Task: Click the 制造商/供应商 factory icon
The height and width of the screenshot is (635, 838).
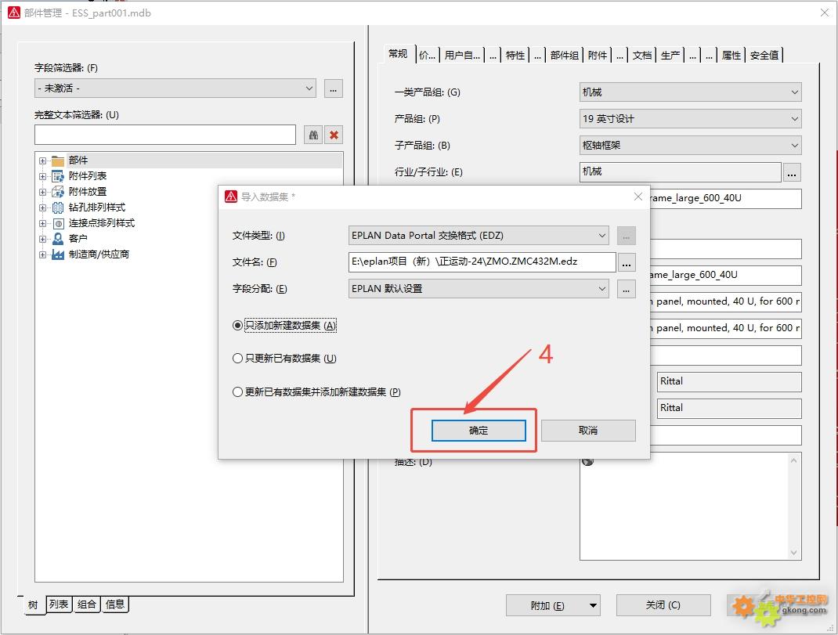Action: pos(58,254)
